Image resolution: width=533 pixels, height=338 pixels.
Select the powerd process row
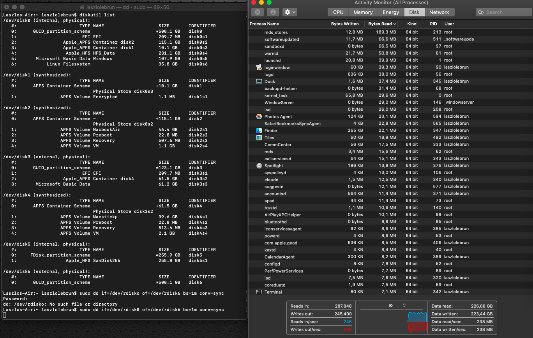[391, 236]
